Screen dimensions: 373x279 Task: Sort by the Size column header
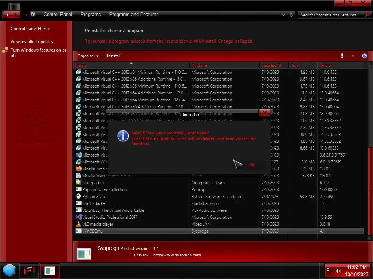[303, 65]
